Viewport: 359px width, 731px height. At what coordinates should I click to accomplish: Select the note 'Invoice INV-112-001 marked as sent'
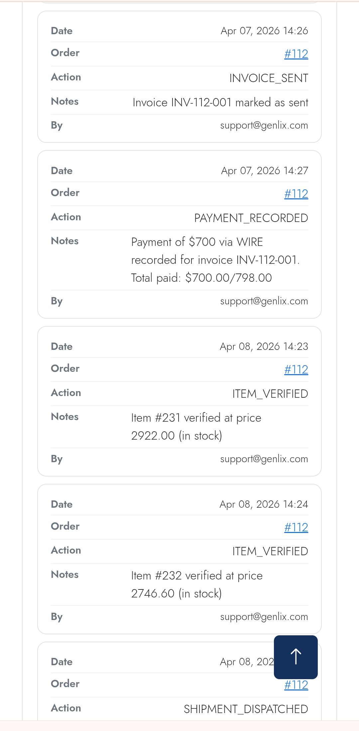point(220,102)
